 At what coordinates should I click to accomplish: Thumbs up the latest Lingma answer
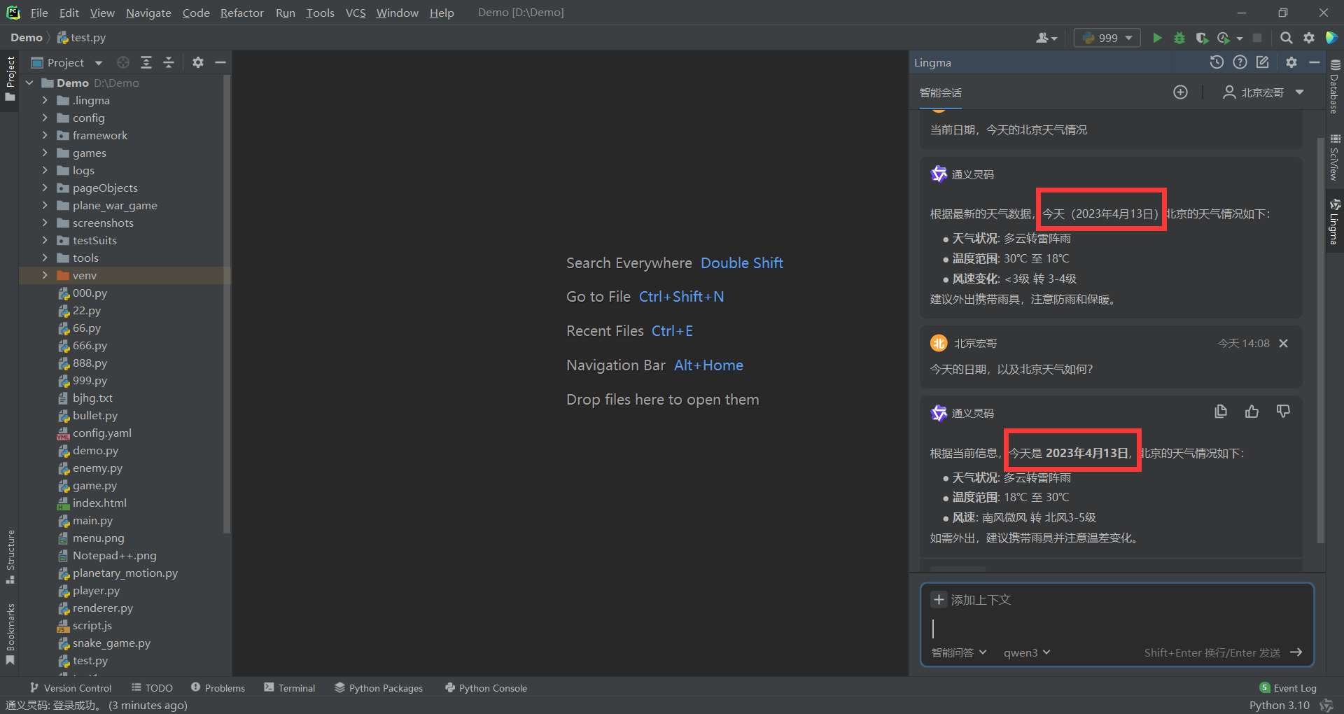(1252, 412)
